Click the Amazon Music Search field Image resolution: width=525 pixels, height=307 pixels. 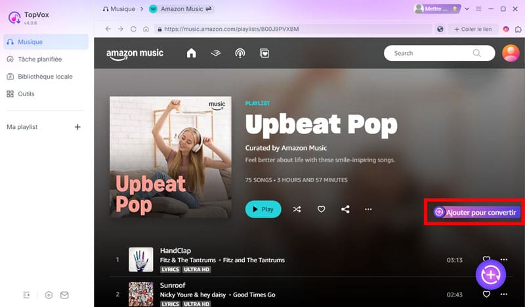(439, 53)
